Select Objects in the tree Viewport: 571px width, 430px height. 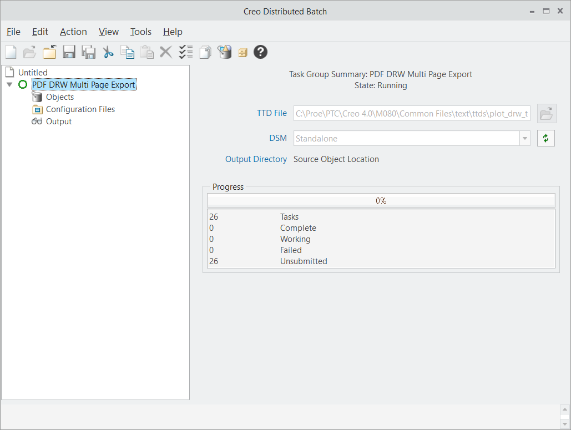59,97
